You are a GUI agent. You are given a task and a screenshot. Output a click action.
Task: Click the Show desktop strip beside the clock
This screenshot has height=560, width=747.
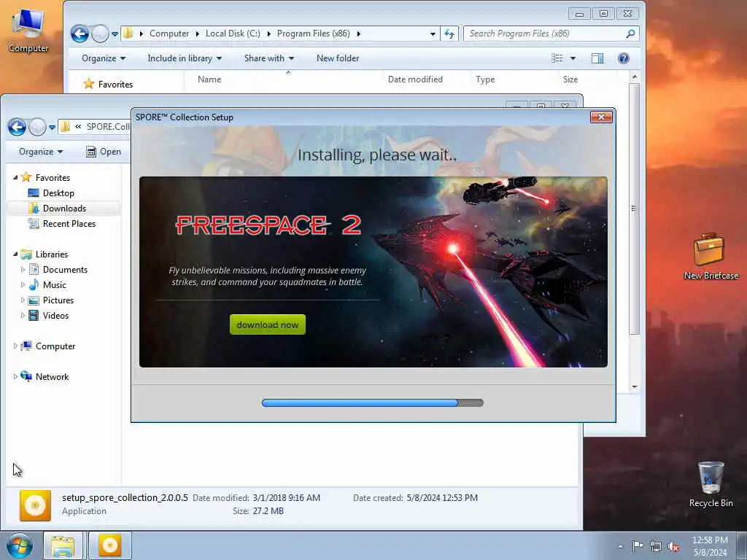(742, 545)
